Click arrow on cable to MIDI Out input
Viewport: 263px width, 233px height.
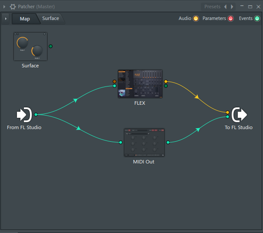coord(79,128)
